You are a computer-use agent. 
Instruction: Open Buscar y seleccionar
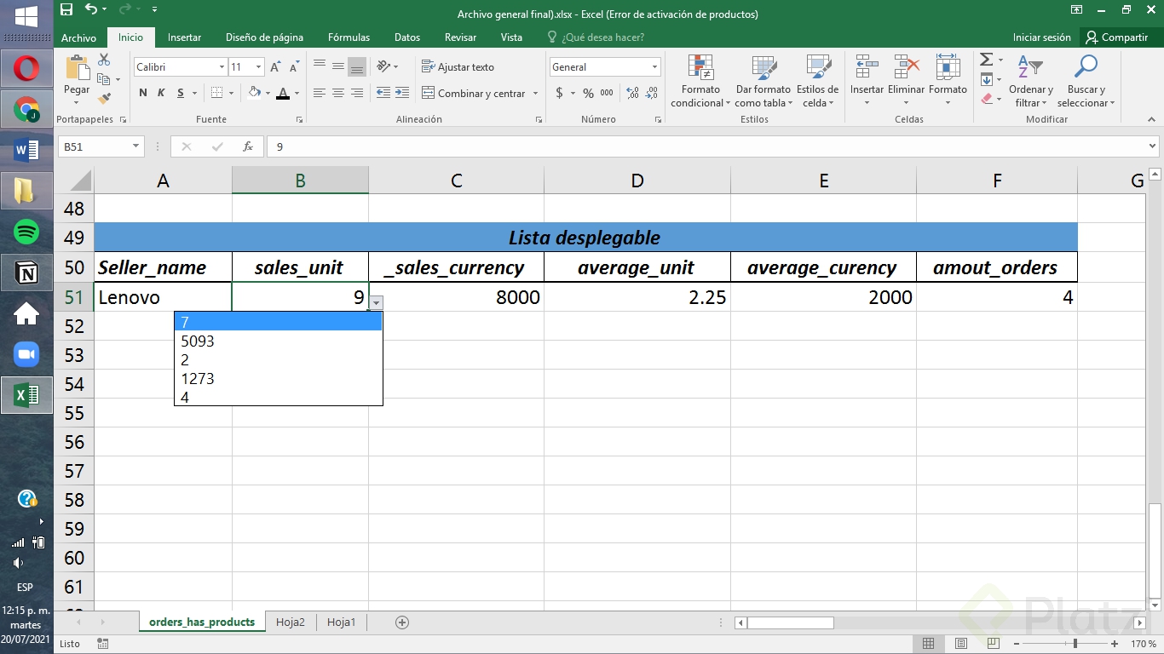[1086, 82]
